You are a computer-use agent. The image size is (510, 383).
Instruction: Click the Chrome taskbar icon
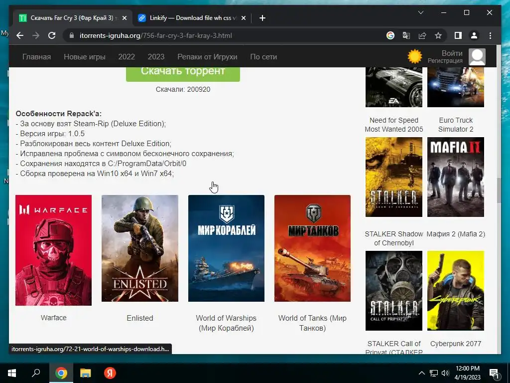click(61, 373)
